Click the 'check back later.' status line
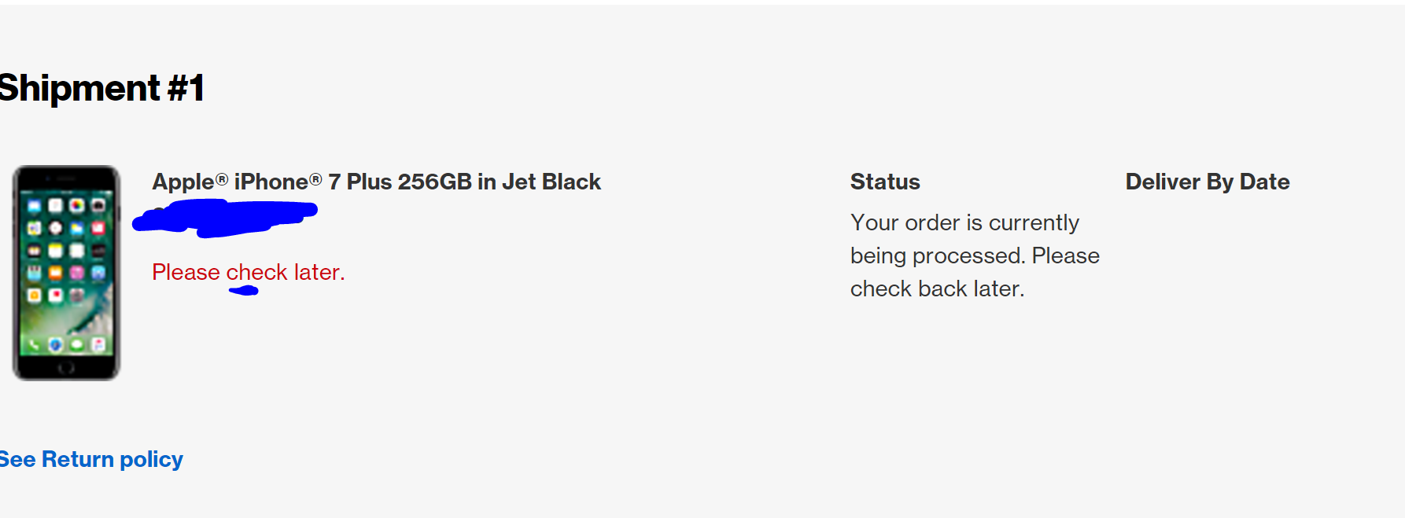 tap(938, 288)
